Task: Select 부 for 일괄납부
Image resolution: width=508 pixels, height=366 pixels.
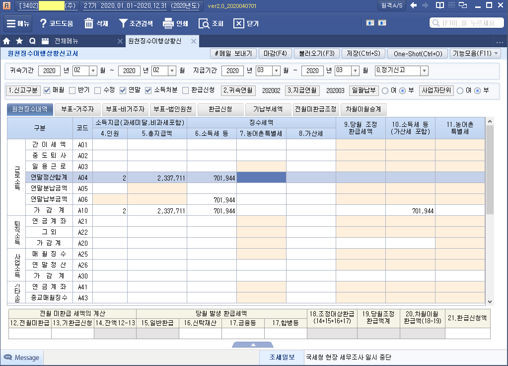Action: pos(402,91)
